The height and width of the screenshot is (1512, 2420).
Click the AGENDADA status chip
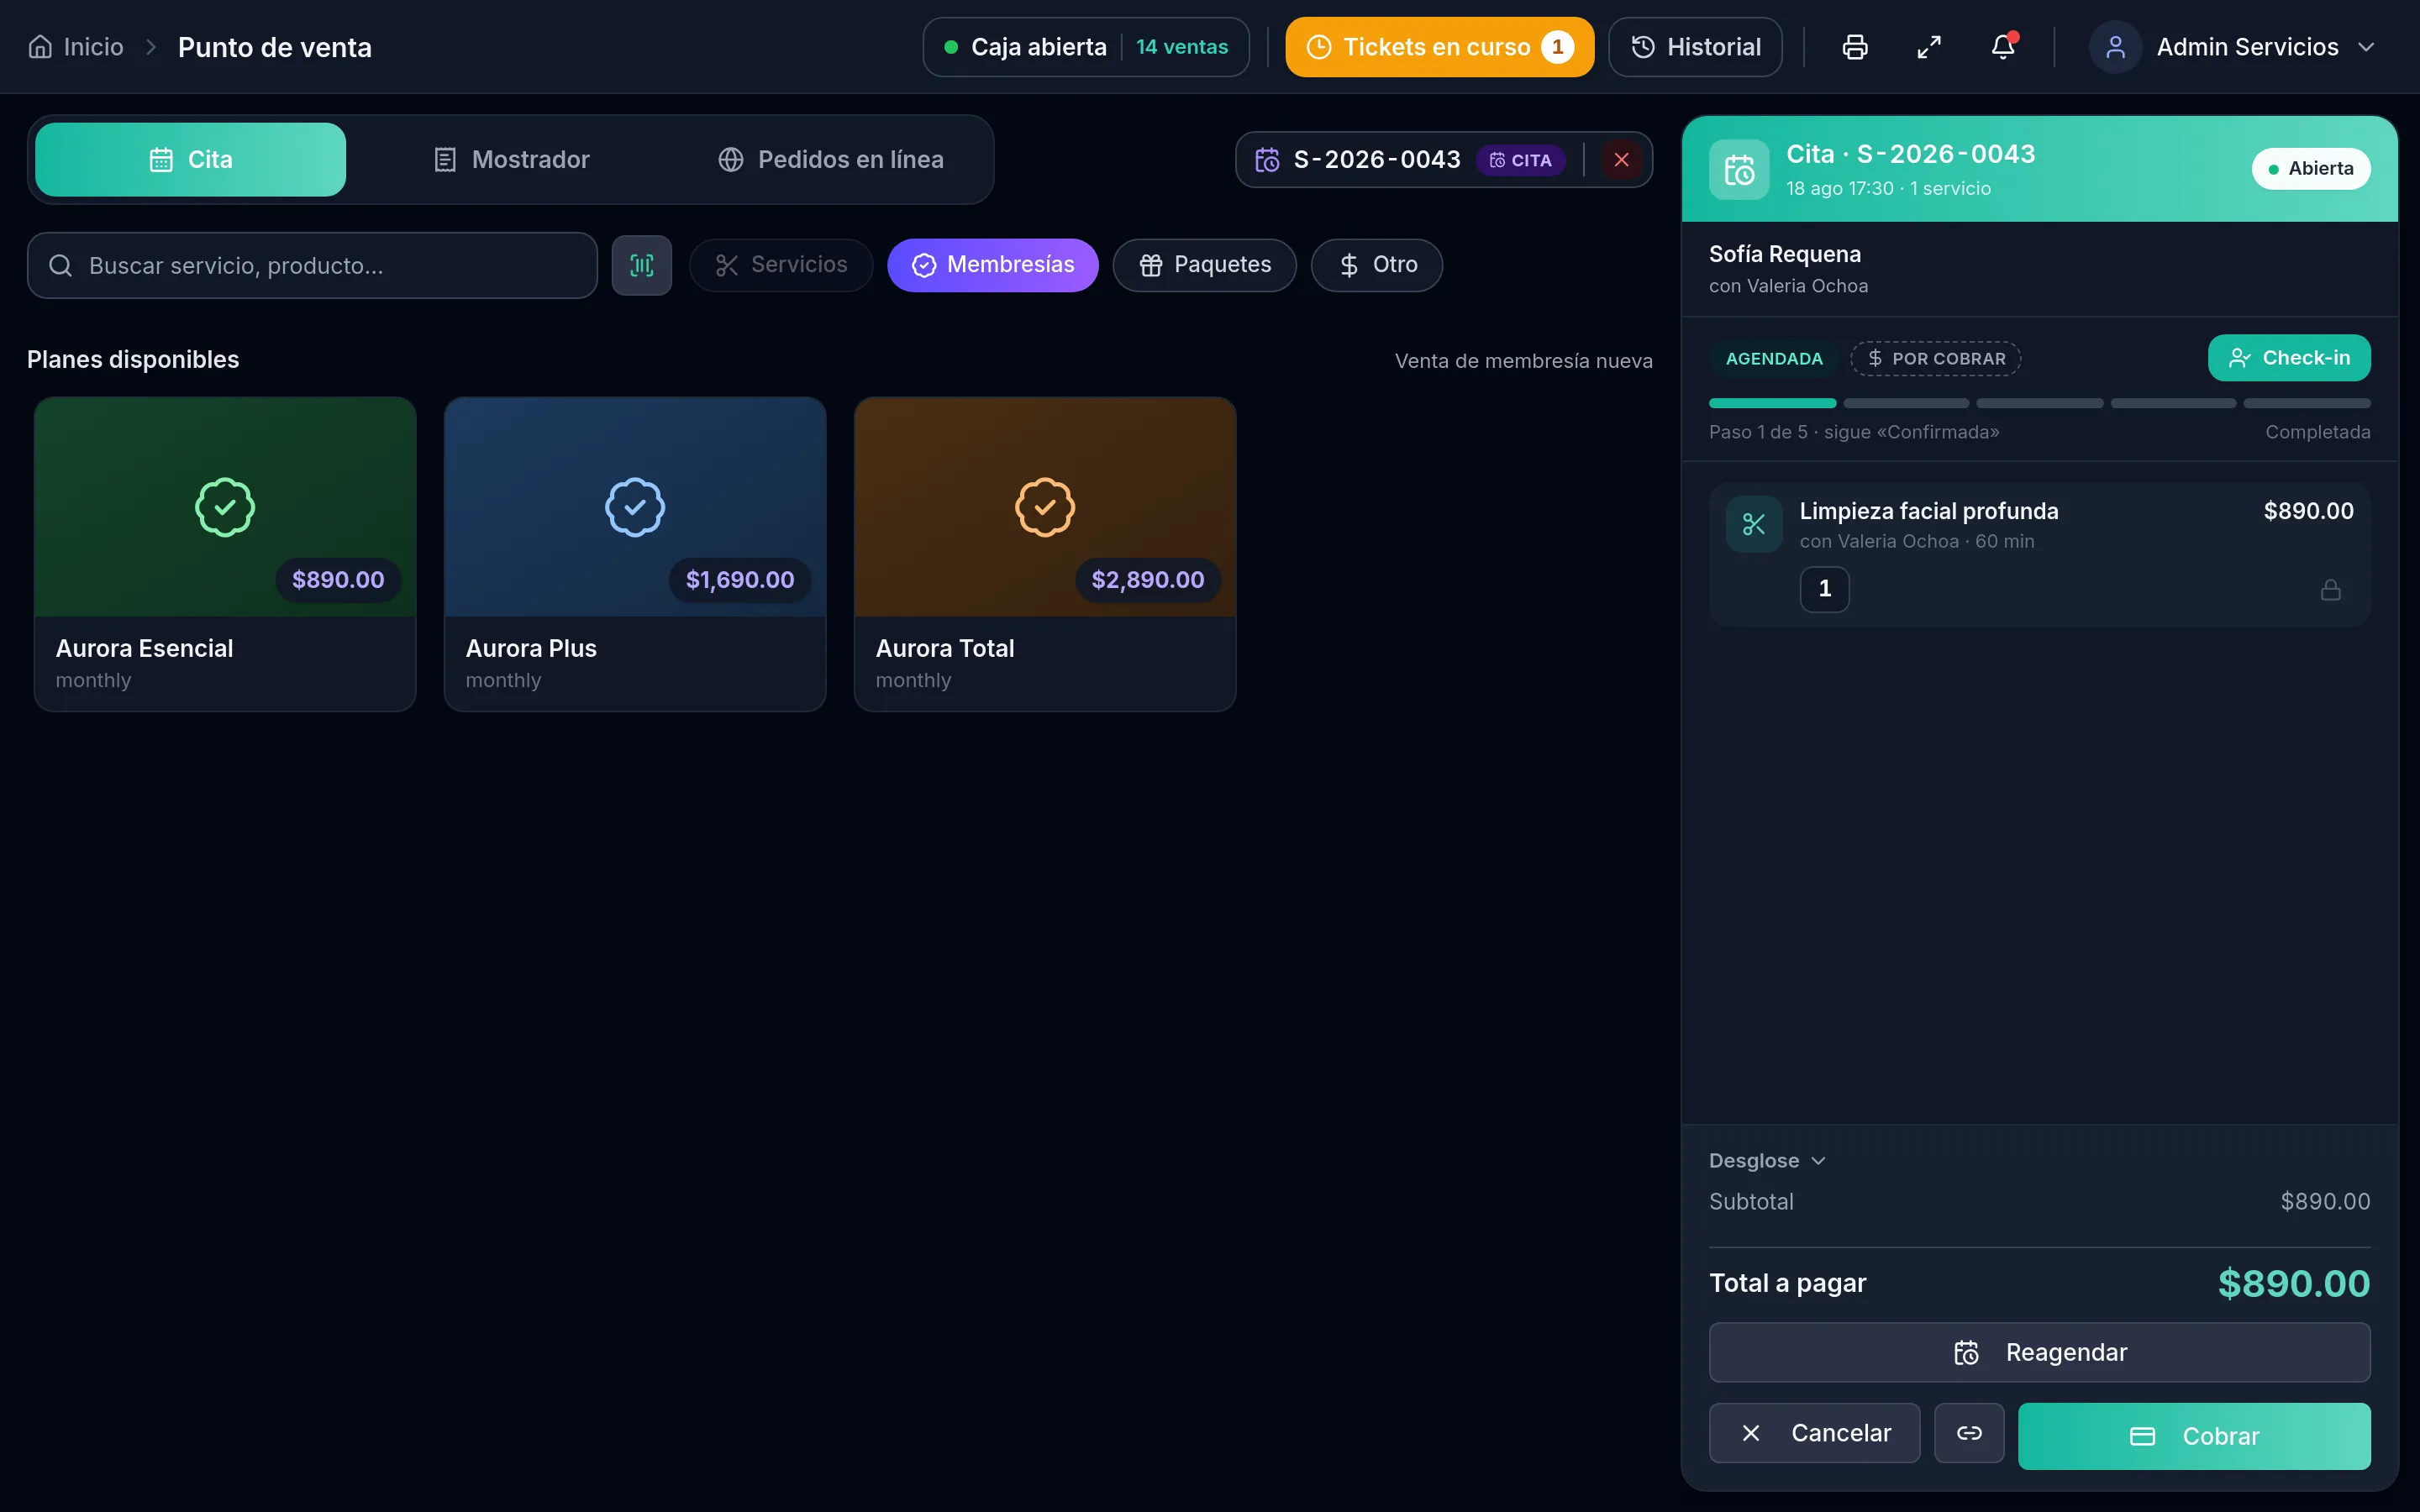[1774, 358]
